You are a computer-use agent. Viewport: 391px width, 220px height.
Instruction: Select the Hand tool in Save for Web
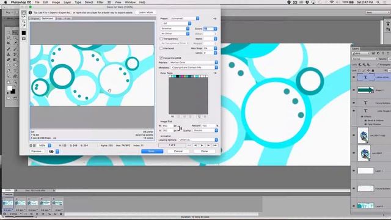24,12
